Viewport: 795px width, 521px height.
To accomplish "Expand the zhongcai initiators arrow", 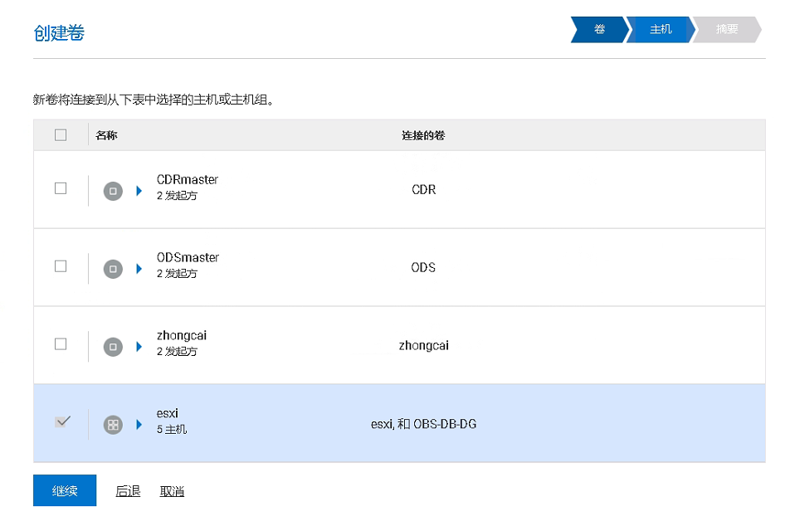I will [x=139, y=347].
